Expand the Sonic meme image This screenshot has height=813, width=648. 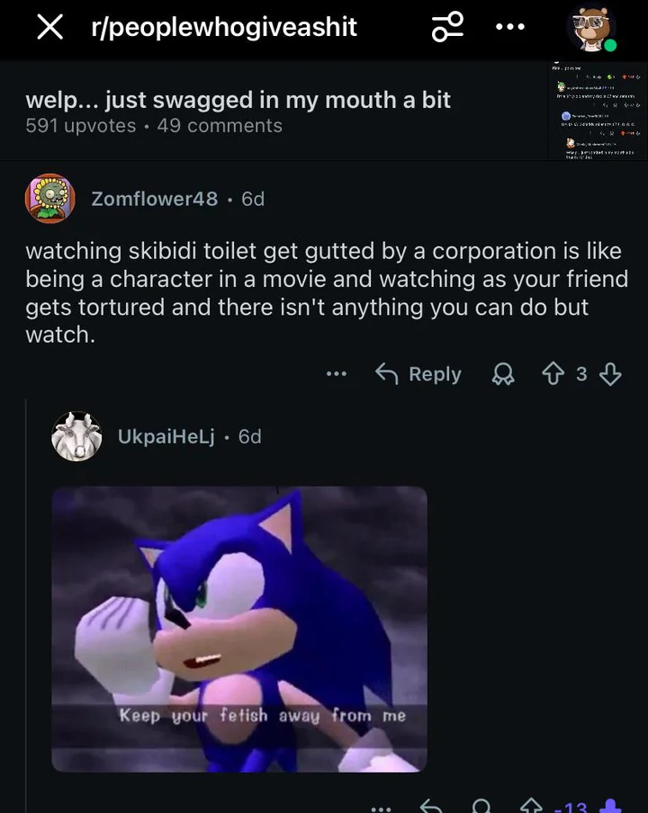238,629
